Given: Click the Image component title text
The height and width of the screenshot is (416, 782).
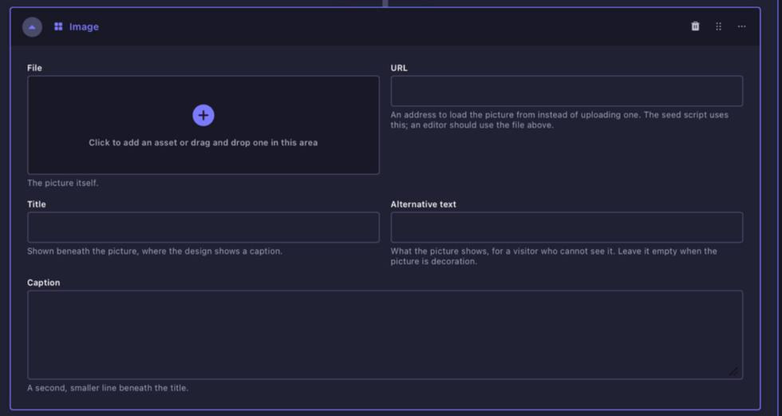Looking at the screenshot, I should 84,27.
